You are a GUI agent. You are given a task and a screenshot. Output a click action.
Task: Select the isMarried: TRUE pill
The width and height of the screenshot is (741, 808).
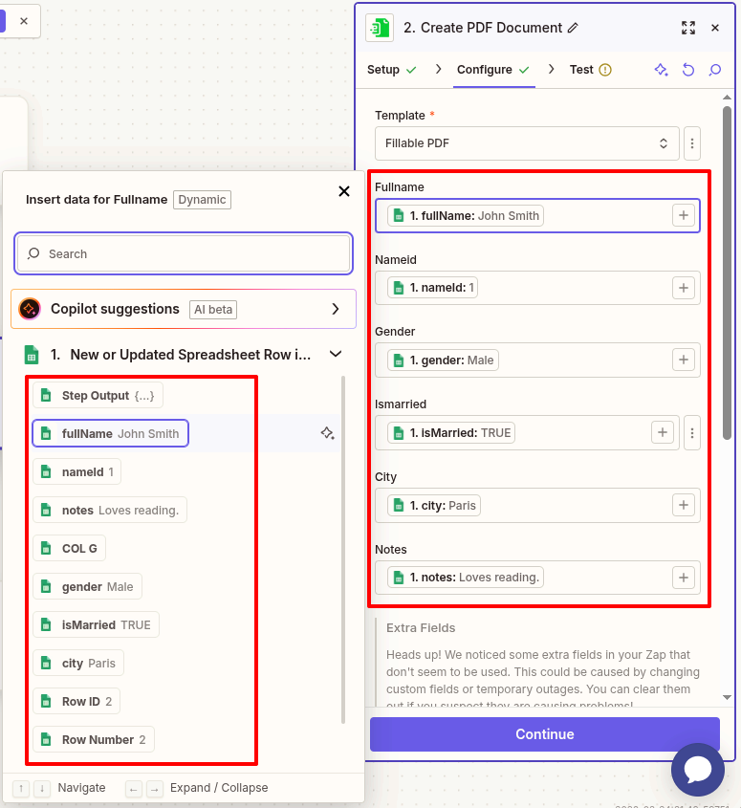451,432
